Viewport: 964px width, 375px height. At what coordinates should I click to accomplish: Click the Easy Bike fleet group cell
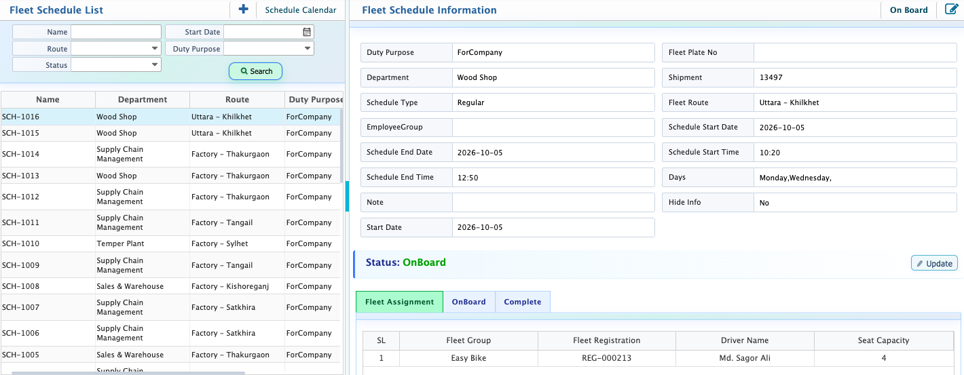click(468, 358)
